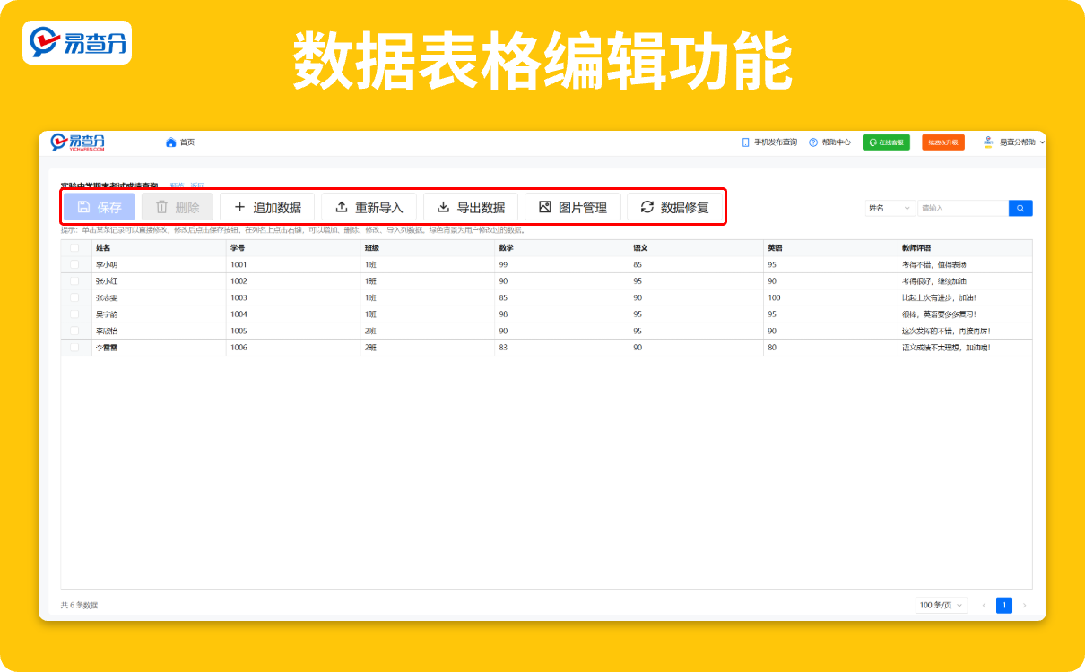Click the green 在线客服 support button
Screen dimensions: 1085x672
(x=886, y=142)
